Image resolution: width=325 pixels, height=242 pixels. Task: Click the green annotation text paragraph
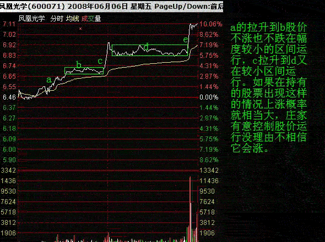click(x=269, y=88)
